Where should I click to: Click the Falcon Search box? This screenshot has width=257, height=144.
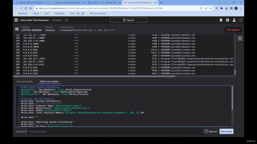tap(128, 20)
